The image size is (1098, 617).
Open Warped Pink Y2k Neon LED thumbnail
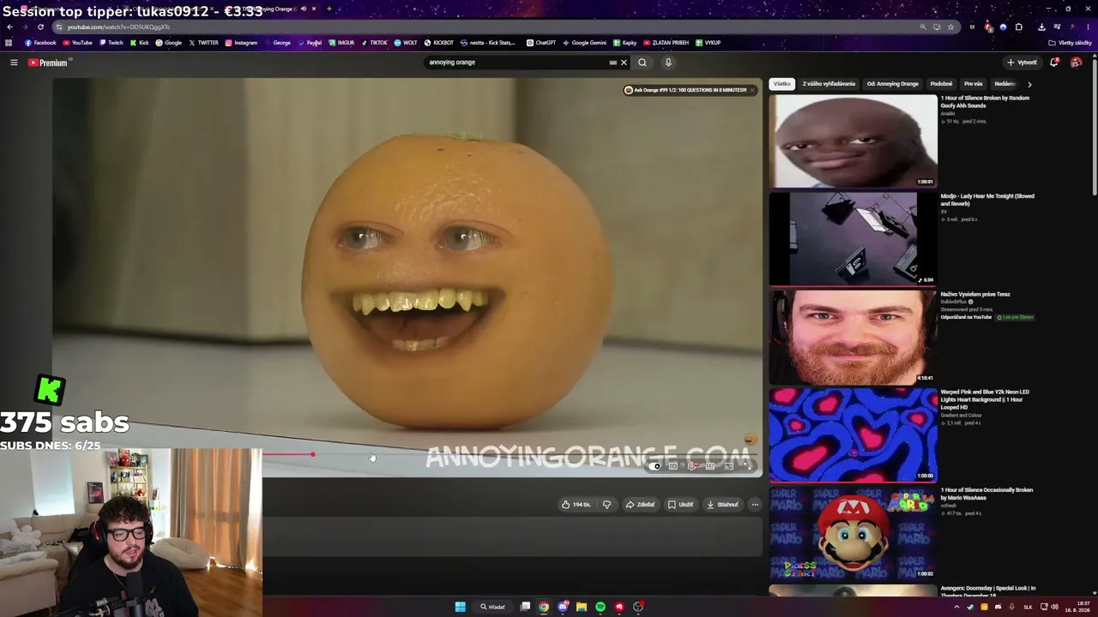pyautogui.click(x=854, y=434)
